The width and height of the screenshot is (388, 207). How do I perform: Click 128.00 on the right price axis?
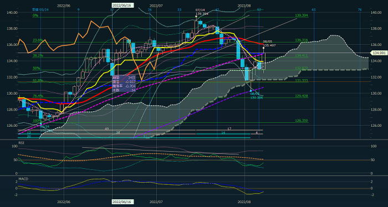click(376, 110)
